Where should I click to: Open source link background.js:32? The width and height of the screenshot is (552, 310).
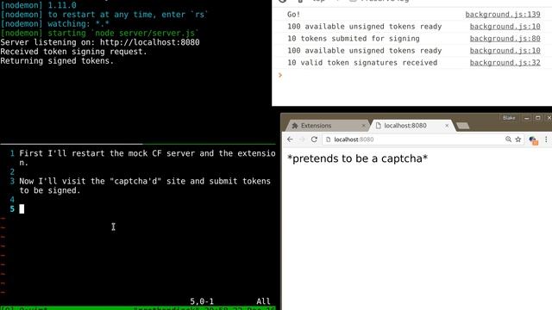point(505,63)
